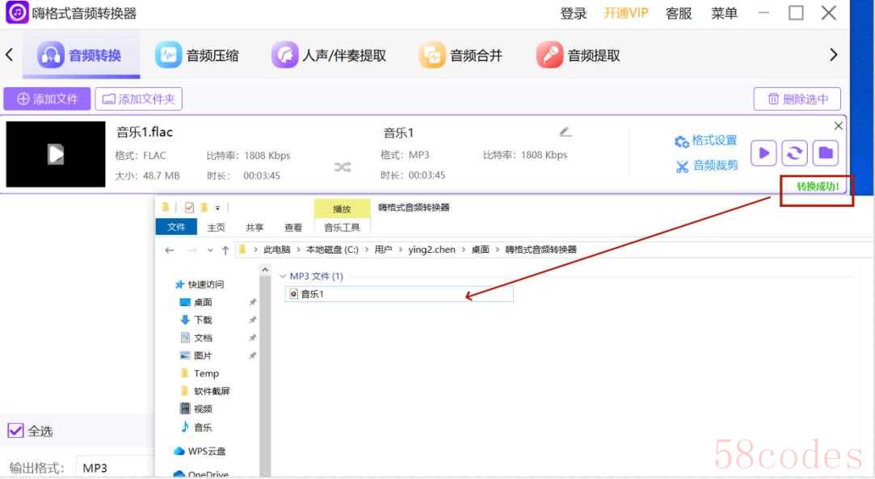Click the pencil icon to rename 音乐1

tap(565, 132)
